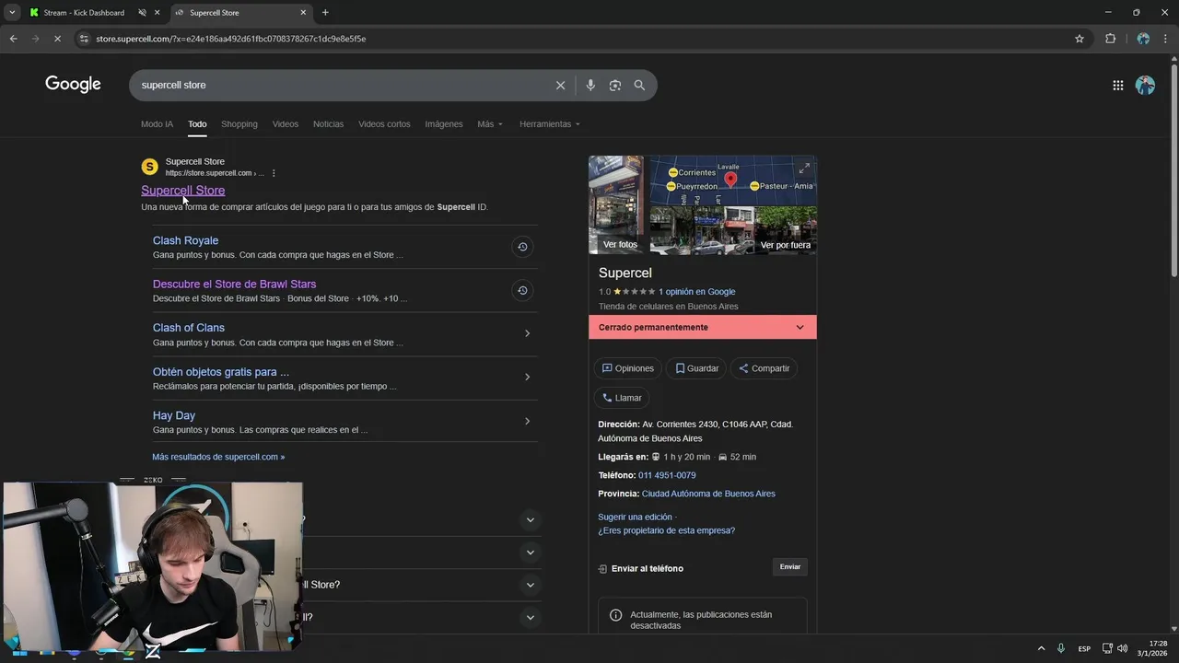
Task: Expand the Cerrado permanentemente banner
Action: [x=703, y=327]
